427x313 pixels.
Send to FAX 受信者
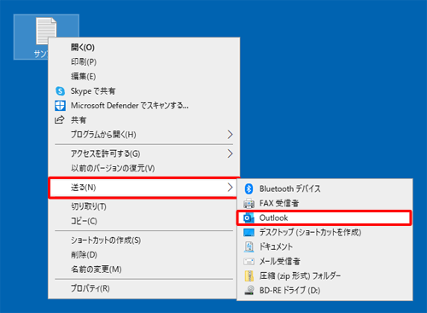[x=325, y=203]
